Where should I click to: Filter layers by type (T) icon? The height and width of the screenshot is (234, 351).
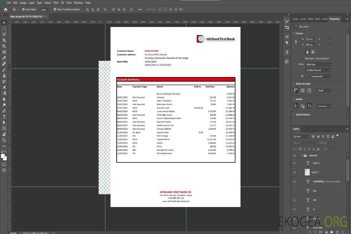point(323,136)
